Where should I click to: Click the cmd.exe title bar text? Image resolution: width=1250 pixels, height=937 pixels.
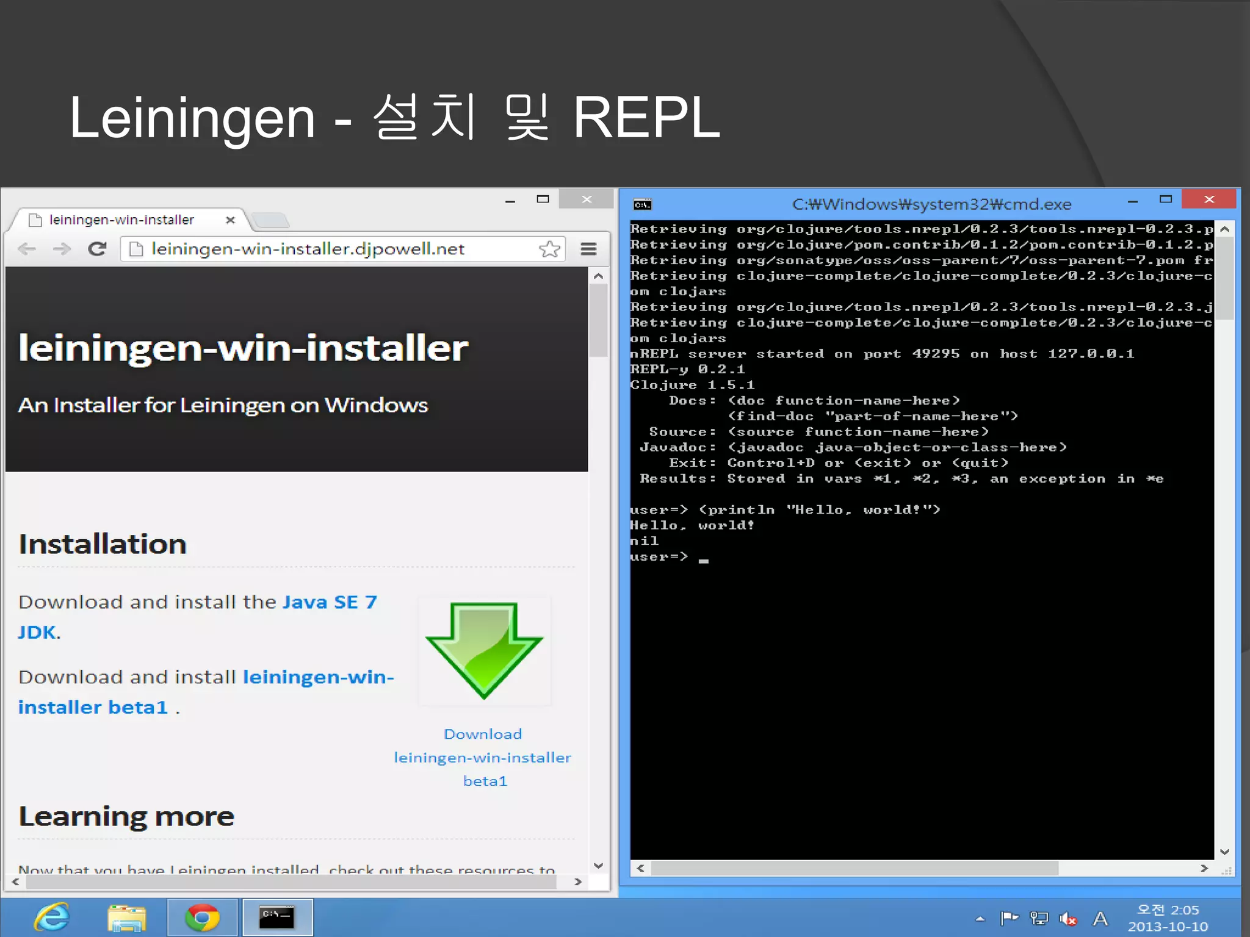coord(931,204)
